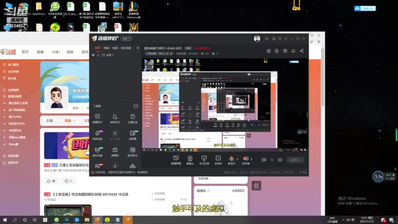
Task: Add 手机投屏 phone casting source
Action: pyautogui.click(x=204, y=160)
